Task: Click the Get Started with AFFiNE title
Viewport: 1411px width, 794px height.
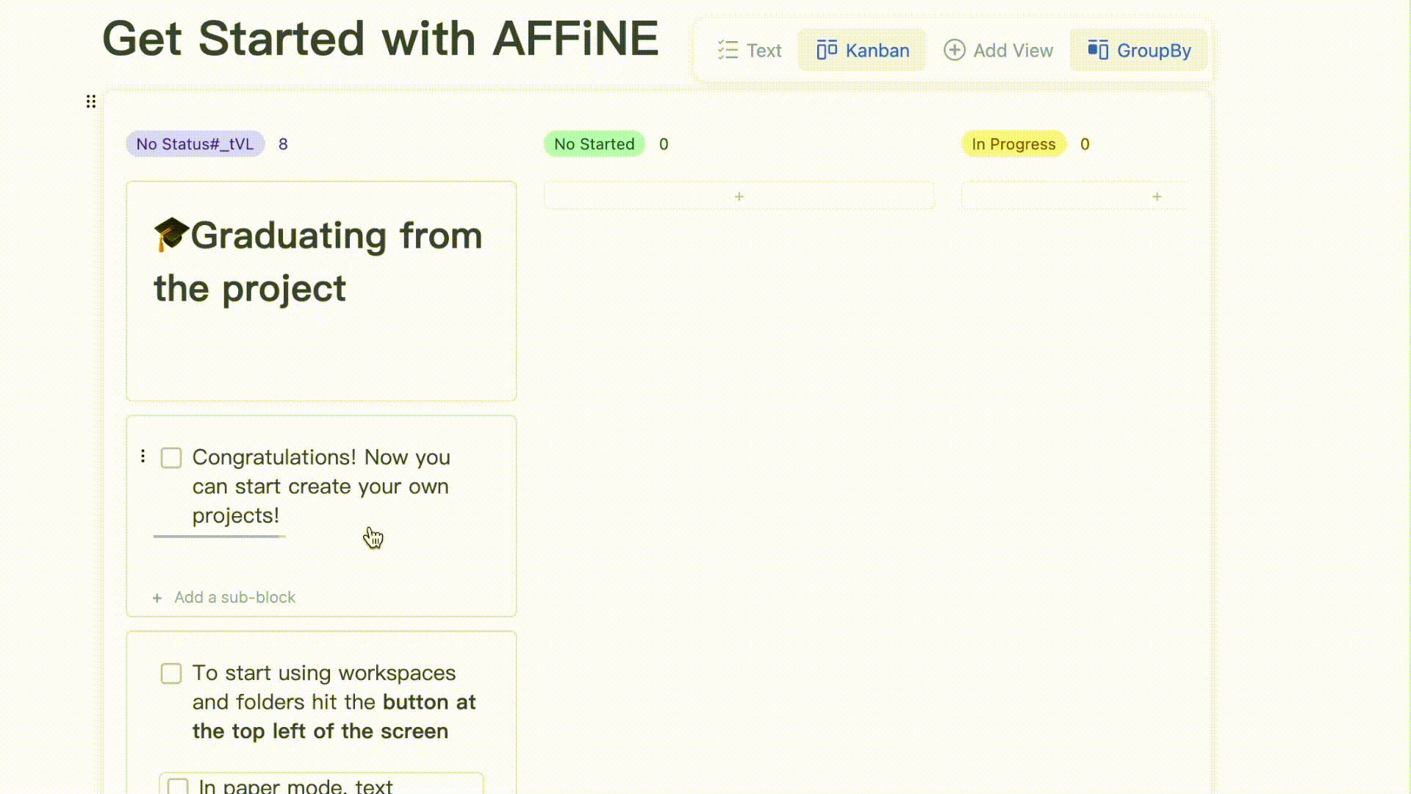Action: click(380, 38)
